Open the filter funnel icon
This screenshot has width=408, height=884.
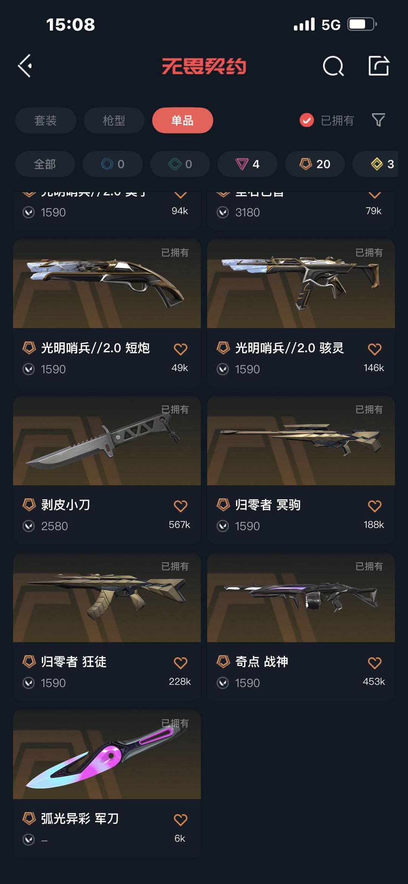[378, 120]
